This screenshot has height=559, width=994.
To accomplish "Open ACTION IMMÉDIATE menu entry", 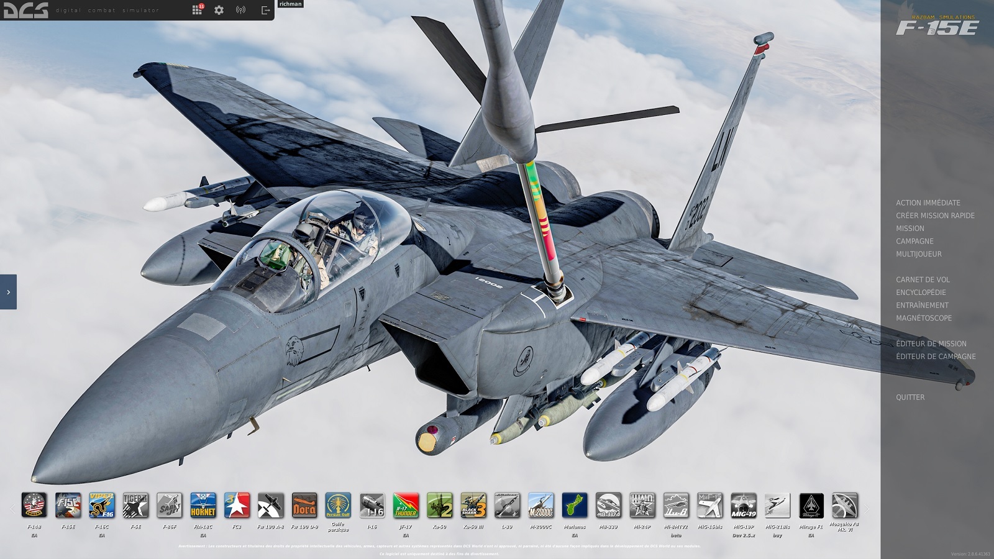I will click(928, 202).
